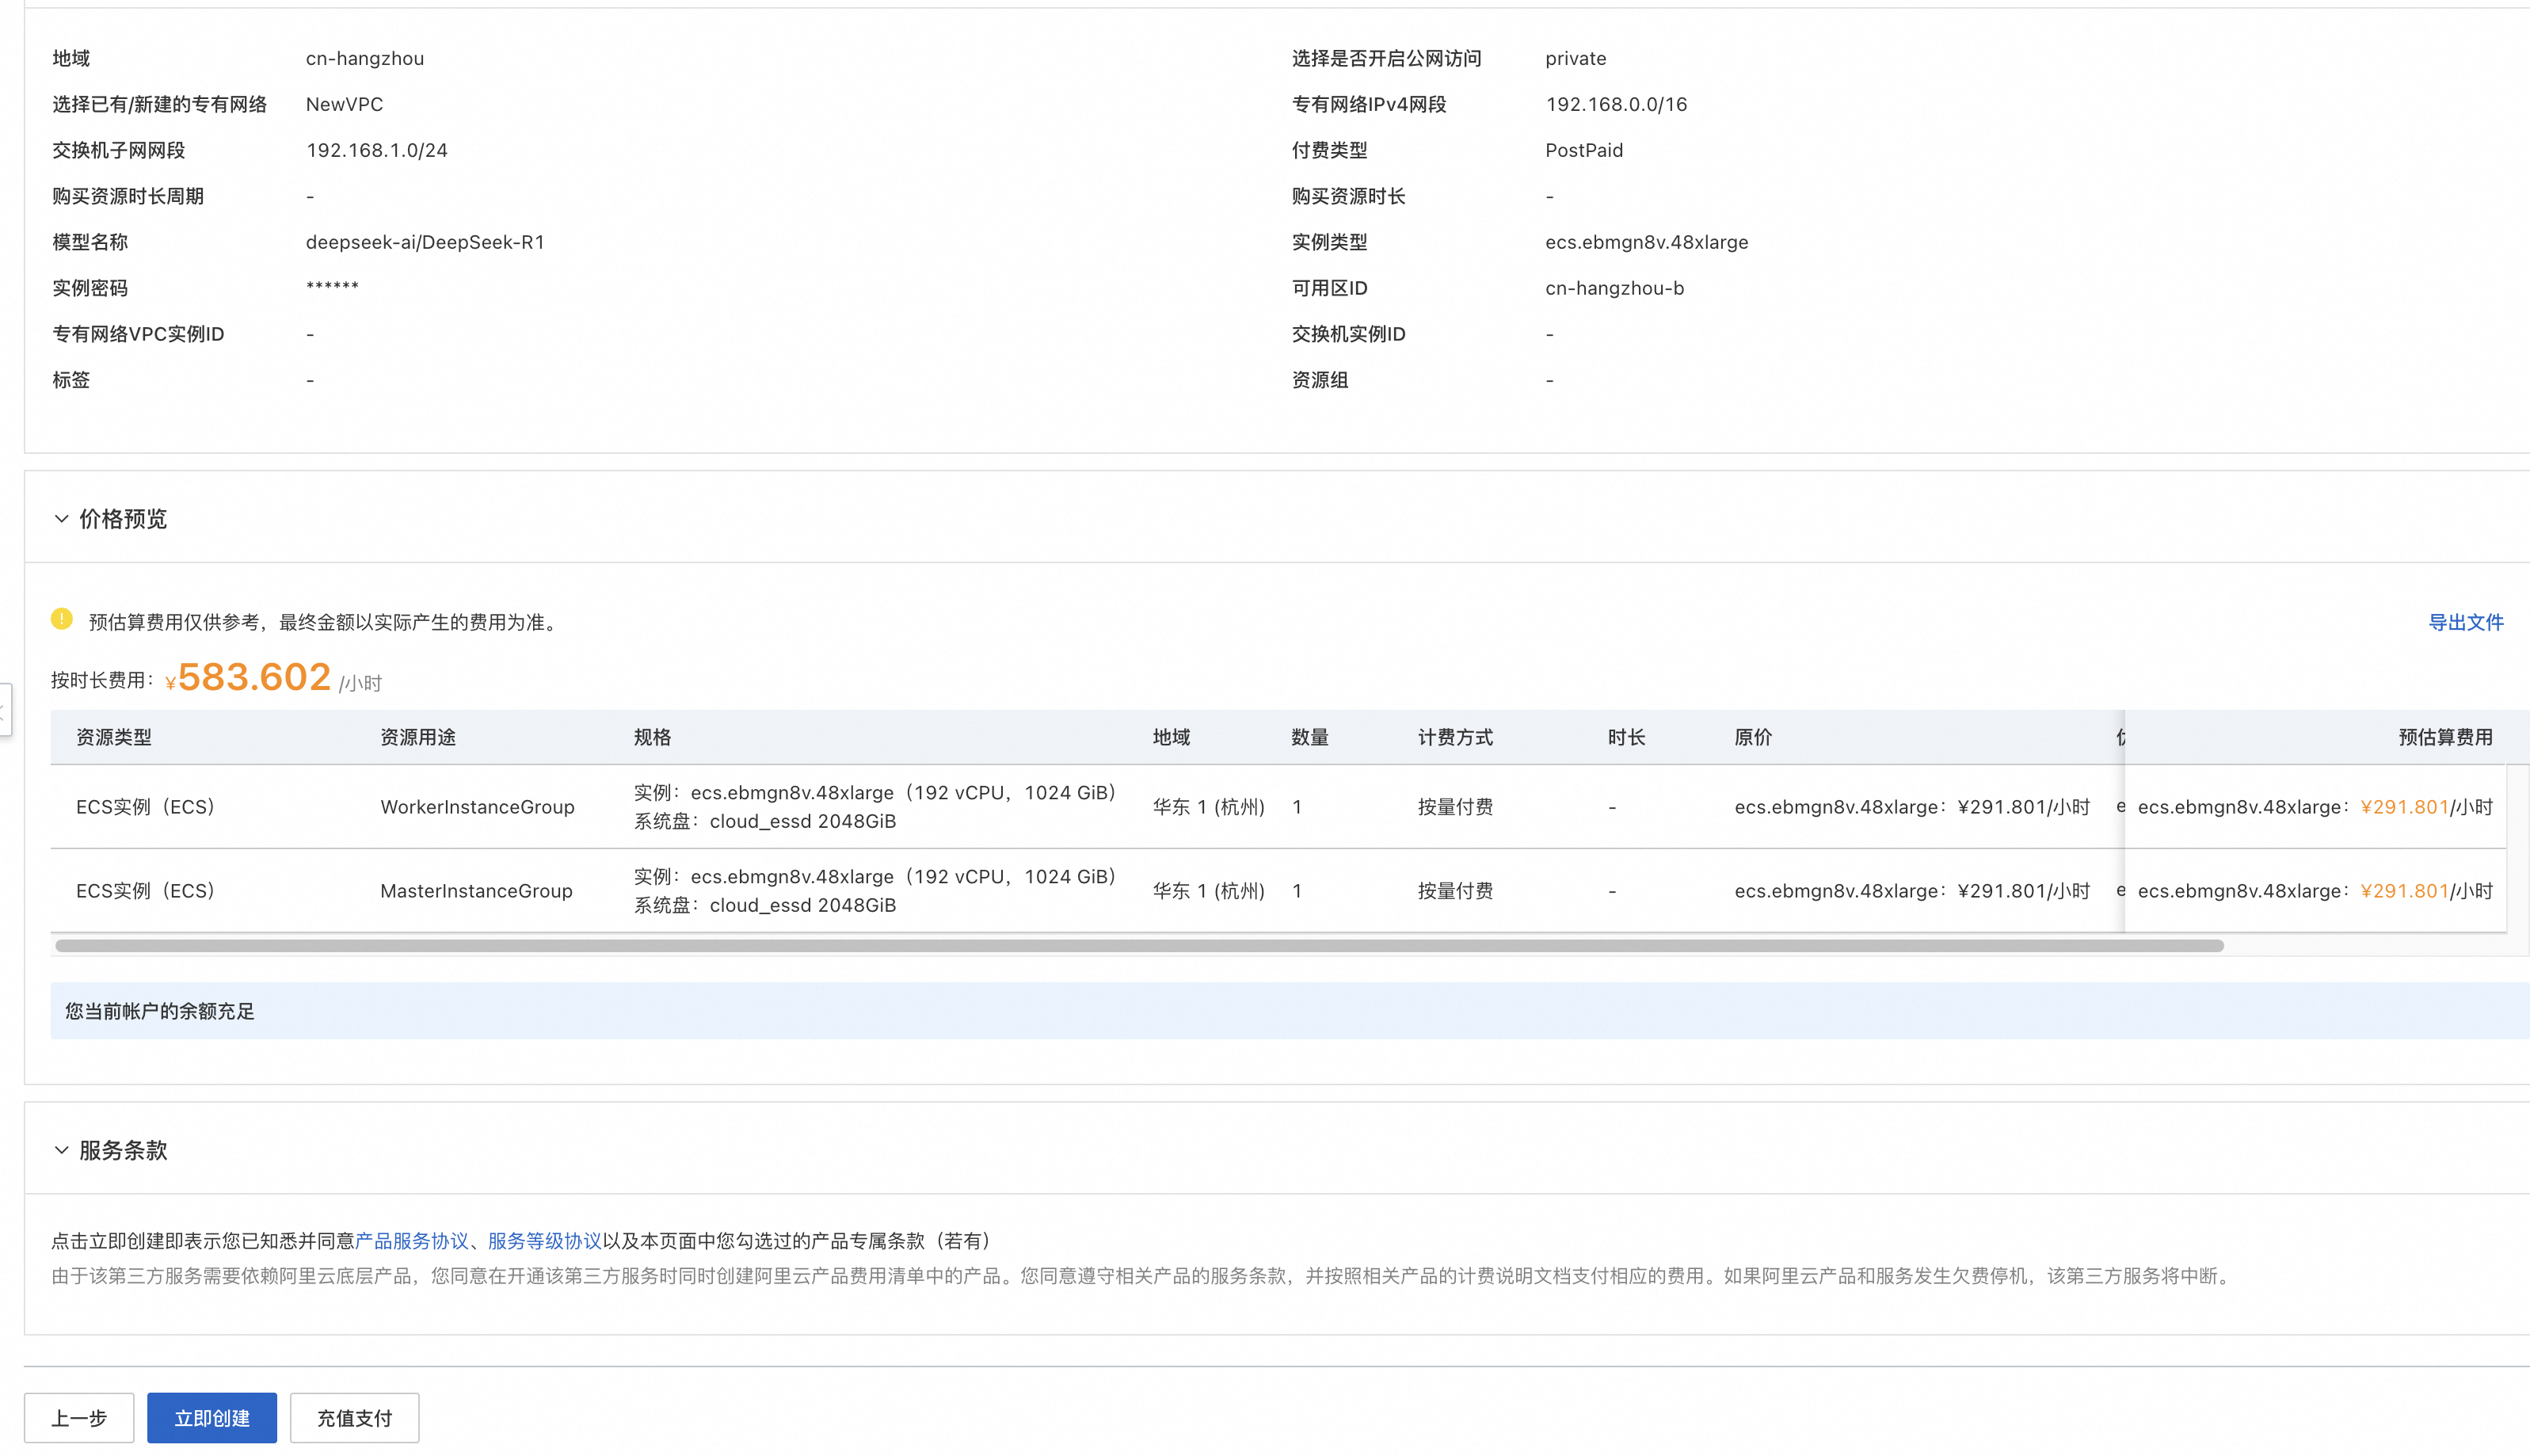Screen dimensions: 2530x1456
Task: Click the yellow warning icon near 预估算费用
Action: click(62, 620)
